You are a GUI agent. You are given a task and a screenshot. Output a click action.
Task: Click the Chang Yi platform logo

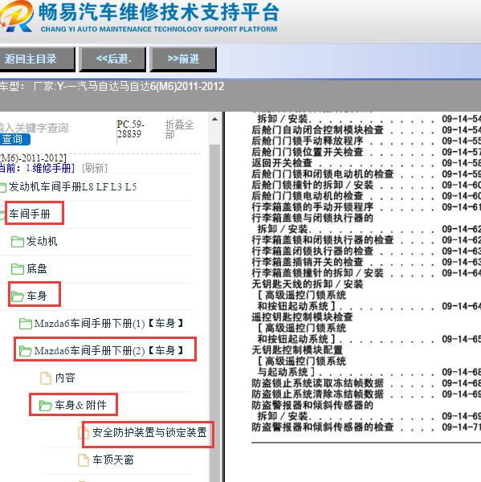[17, 17]
